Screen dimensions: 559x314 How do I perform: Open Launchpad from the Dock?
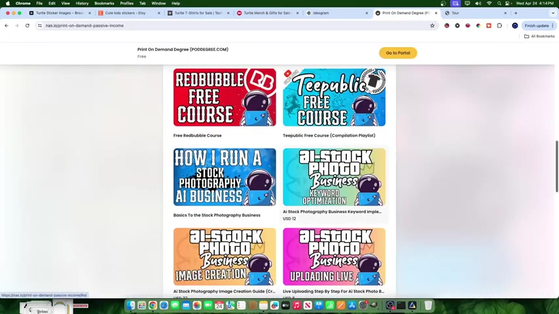click(x=142, y=305)
